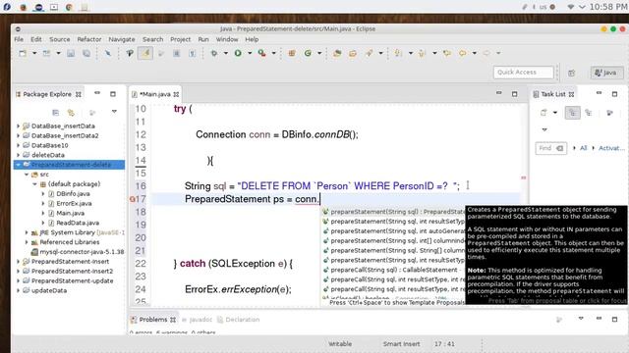Open the system tray network indicator
Image resolution: width=629 pixels, height=353 pixels.
coord(571,7)
